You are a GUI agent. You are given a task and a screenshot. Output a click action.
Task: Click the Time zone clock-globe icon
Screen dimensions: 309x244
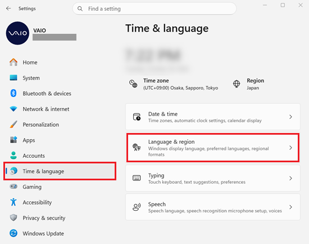pos(133,84)
